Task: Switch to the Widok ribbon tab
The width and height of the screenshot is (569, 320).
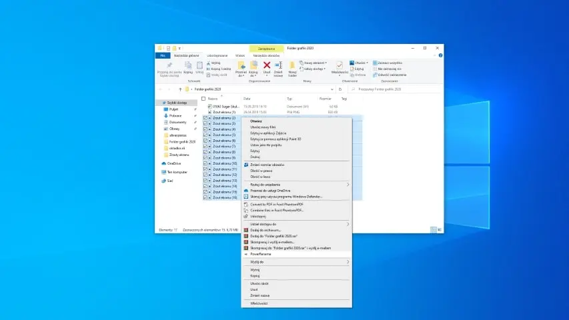Action: coord(239,55)
